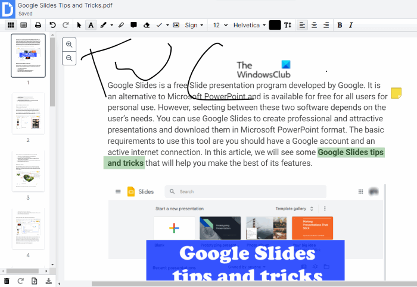Click the thumbnail panel vertical scrollbar

[x=52, y=72]
